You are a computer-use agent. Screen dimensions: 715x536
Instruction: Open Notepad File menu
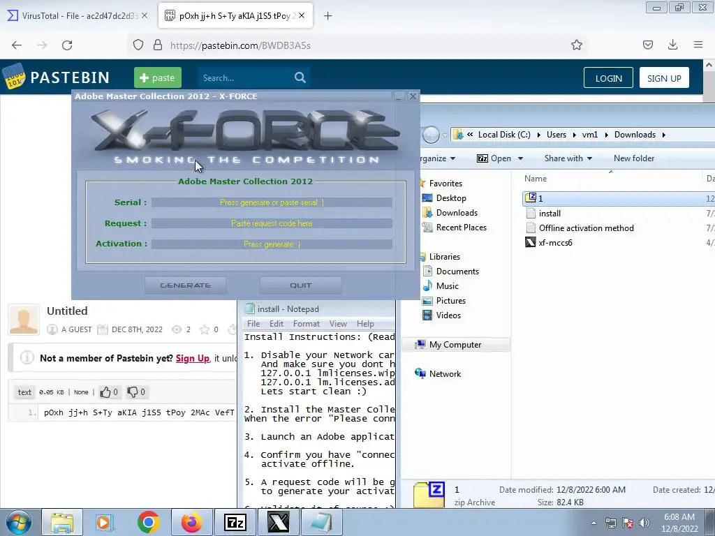coord(253,324)
